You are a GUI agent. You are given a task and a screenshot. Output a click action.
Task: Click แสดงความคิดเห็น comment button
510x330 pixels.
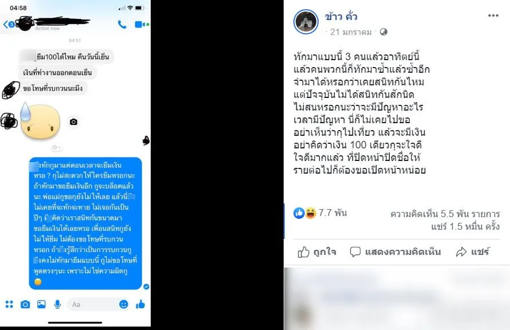395,252
